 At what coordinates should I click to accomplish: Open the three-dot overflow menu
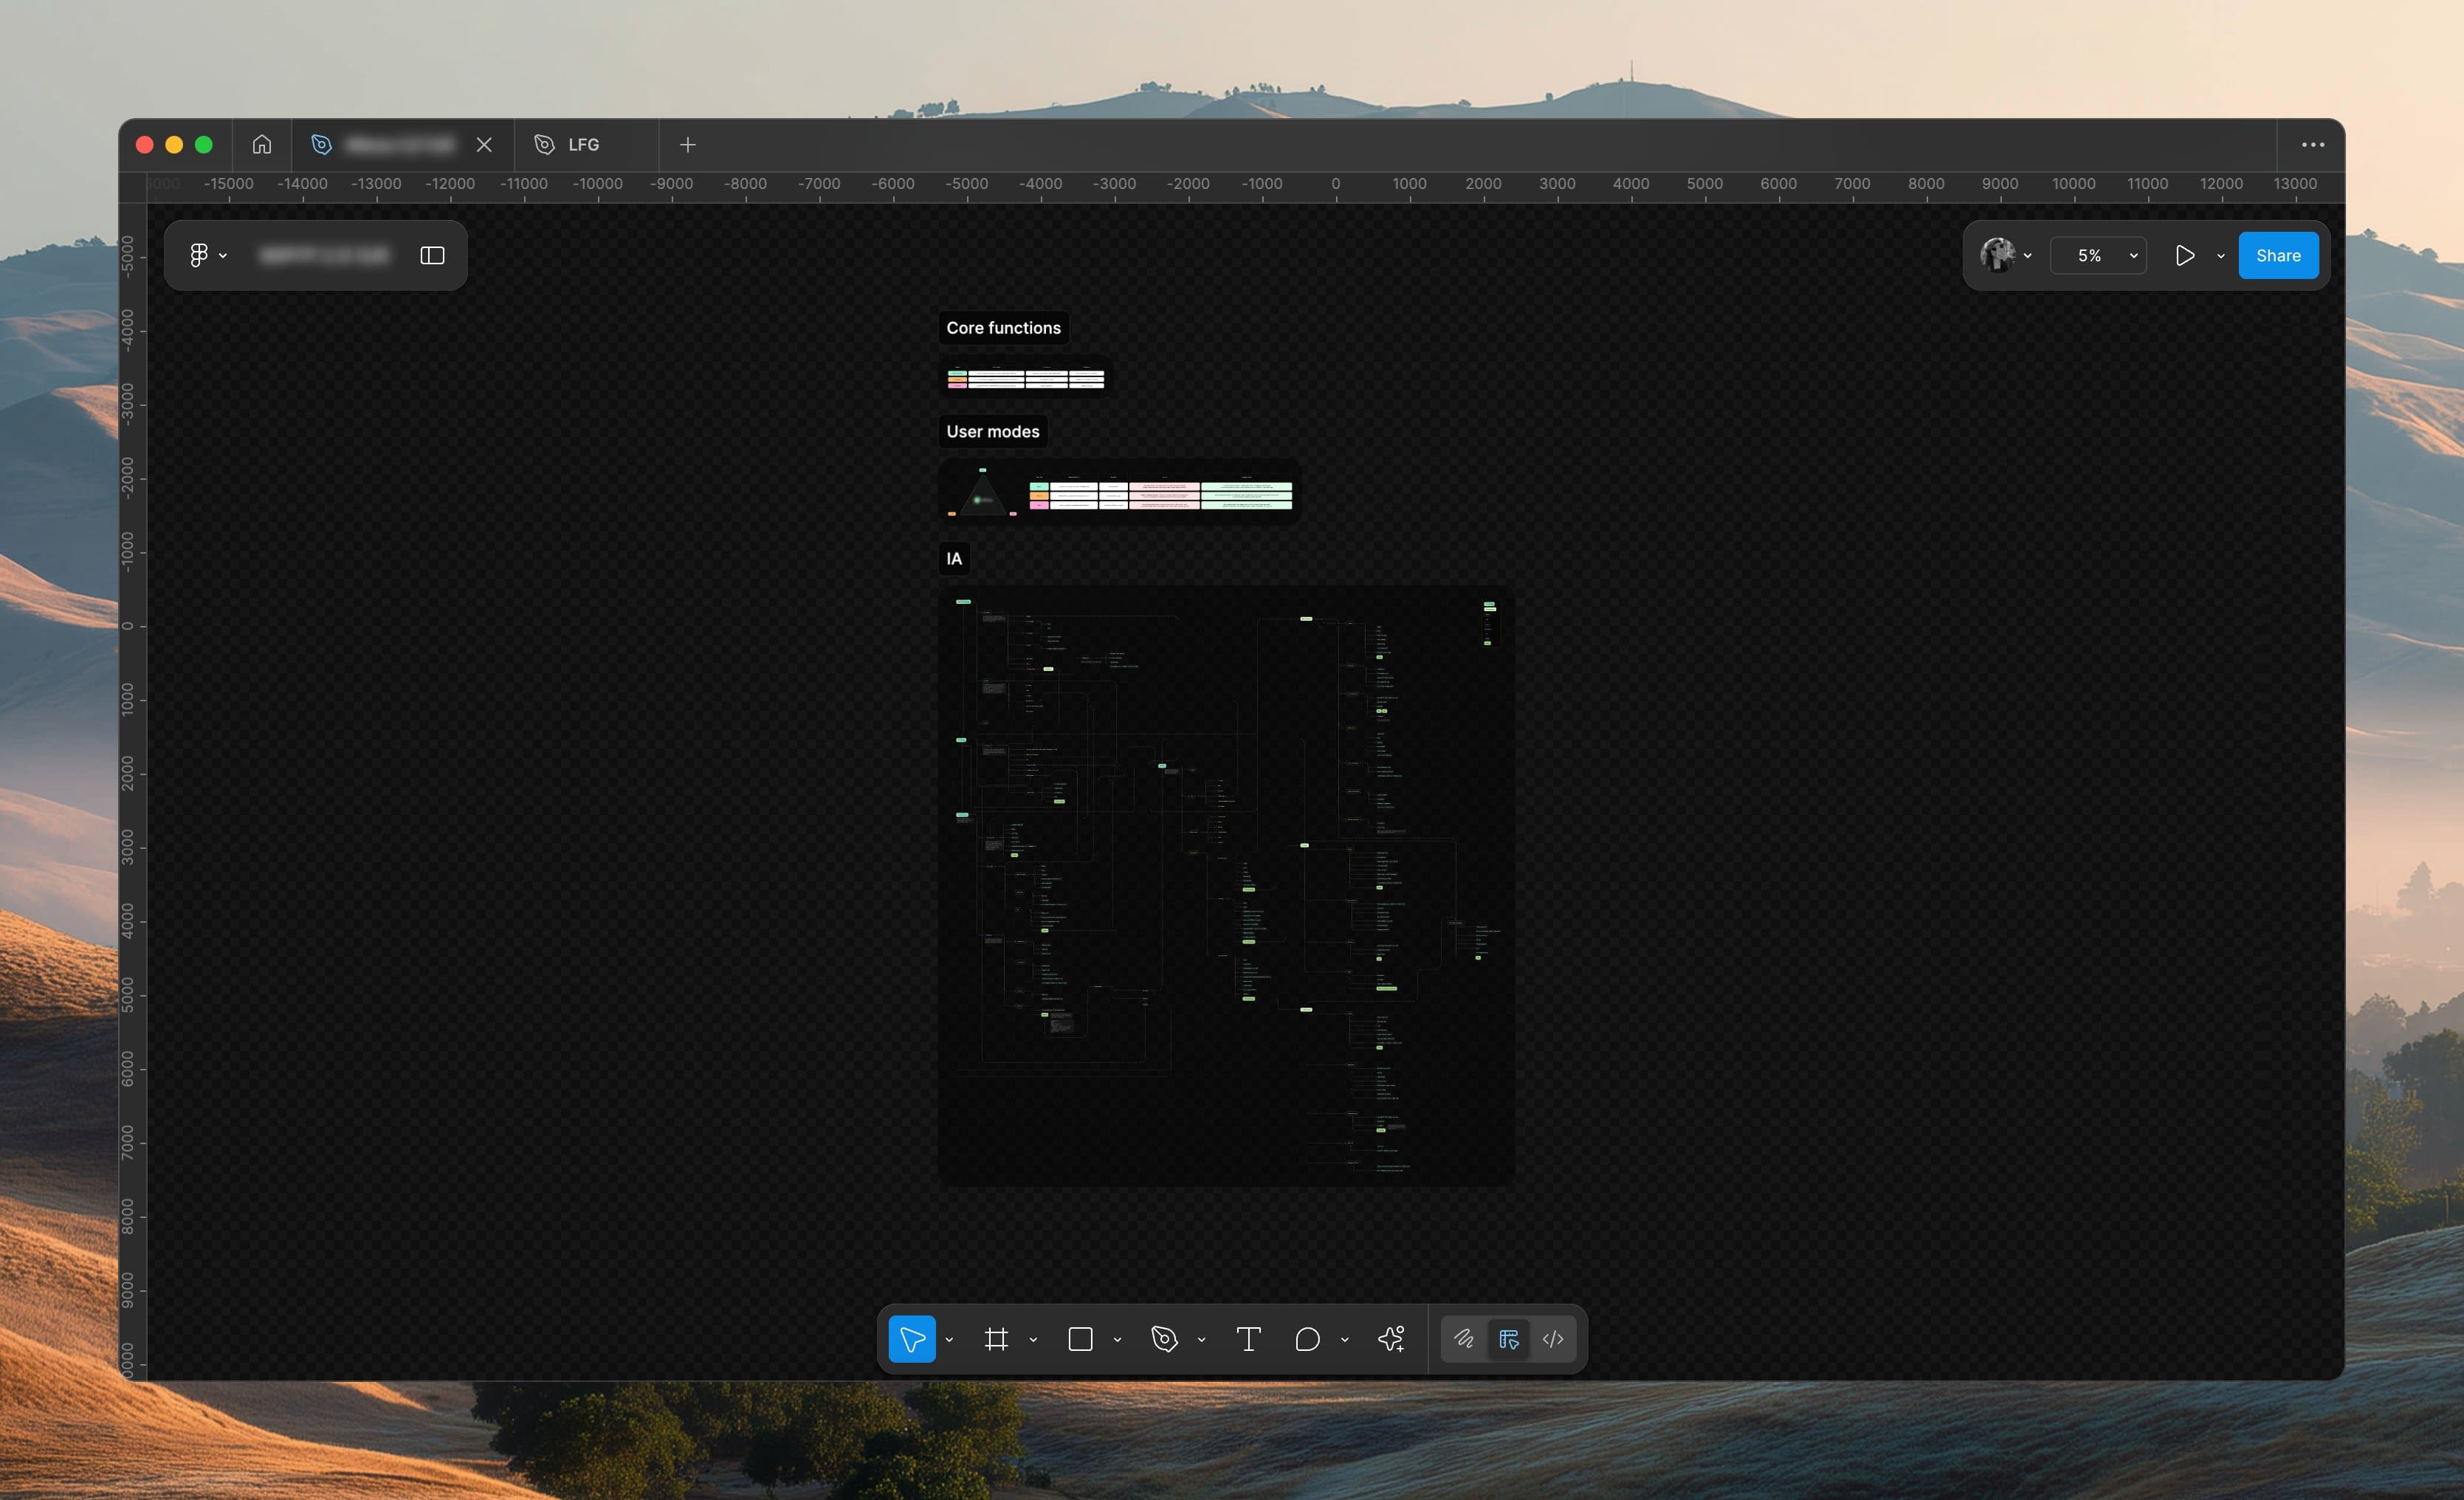pos(2313,144)
